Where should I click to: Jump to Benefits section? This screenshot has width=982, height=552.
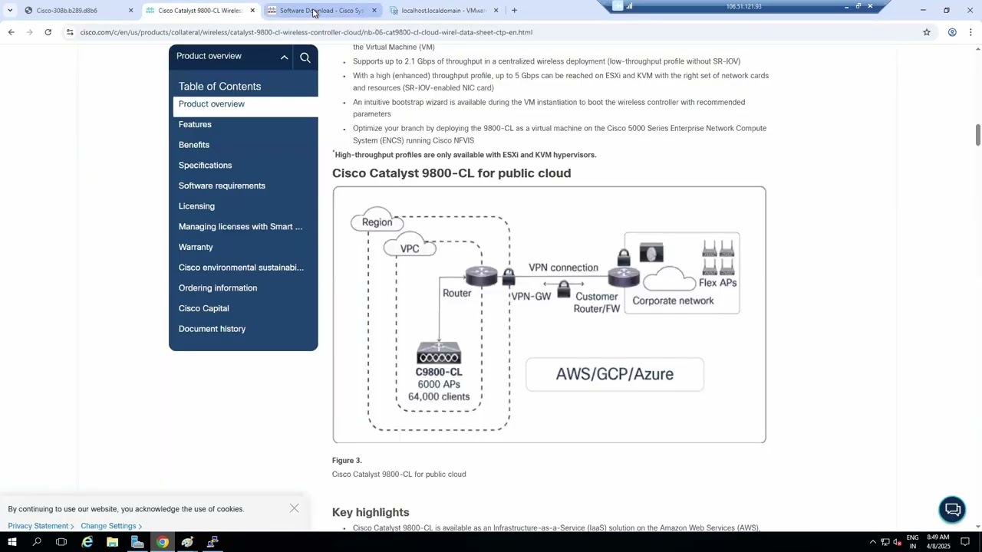coord(194,145)
